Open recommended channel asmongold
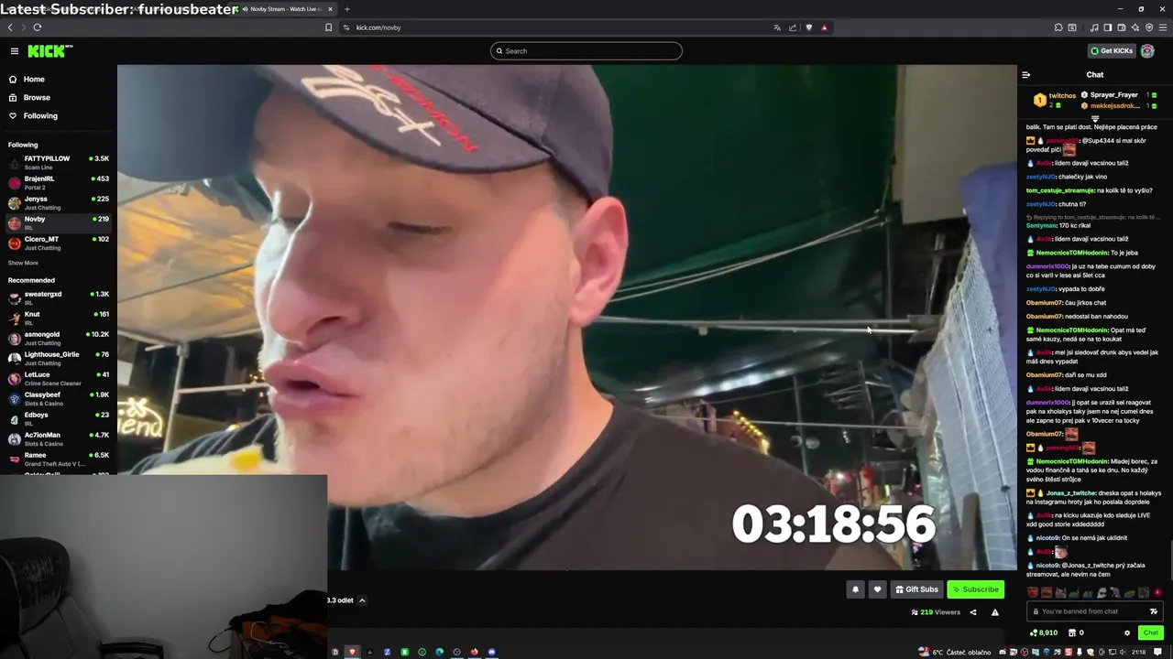The width and height of the screenshot is (1173, 659). point(59,339)
